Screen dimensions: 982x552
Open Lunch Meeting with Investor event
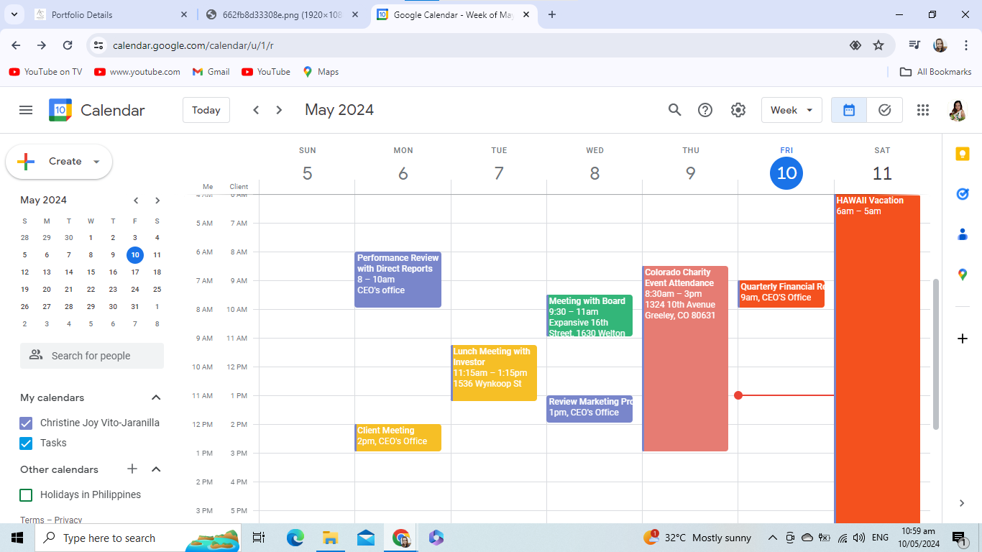(494, 373)
